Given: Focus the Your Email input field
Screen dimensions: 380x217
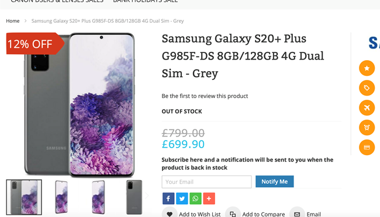Looking at the screenshot, I should (206, 182).
